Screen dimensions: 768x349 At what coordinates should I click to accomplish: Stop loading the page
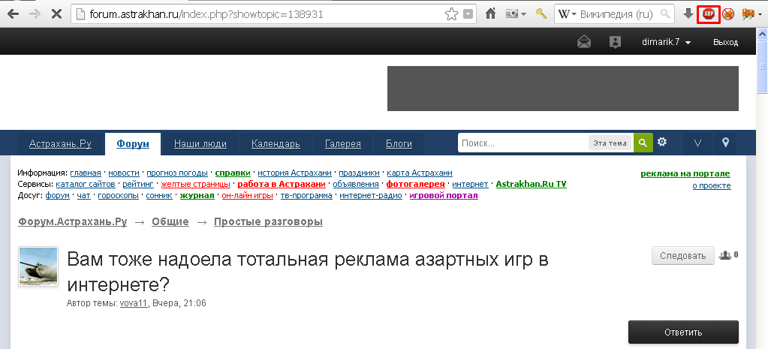(x=56, y=14)
